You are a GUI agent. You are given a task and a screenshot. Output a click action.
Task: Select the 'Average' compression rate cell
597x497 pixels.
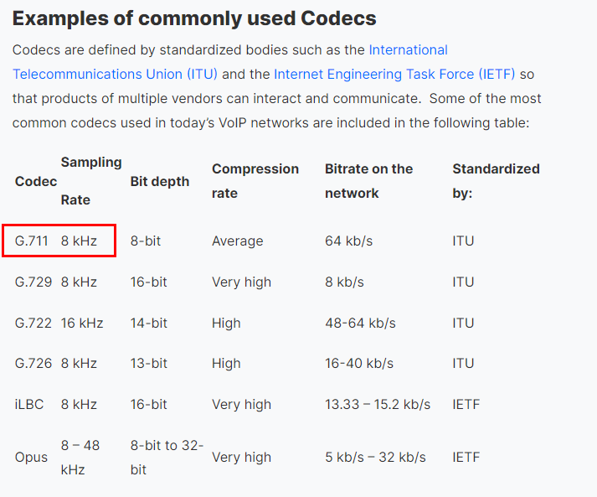tap(237, 241)
